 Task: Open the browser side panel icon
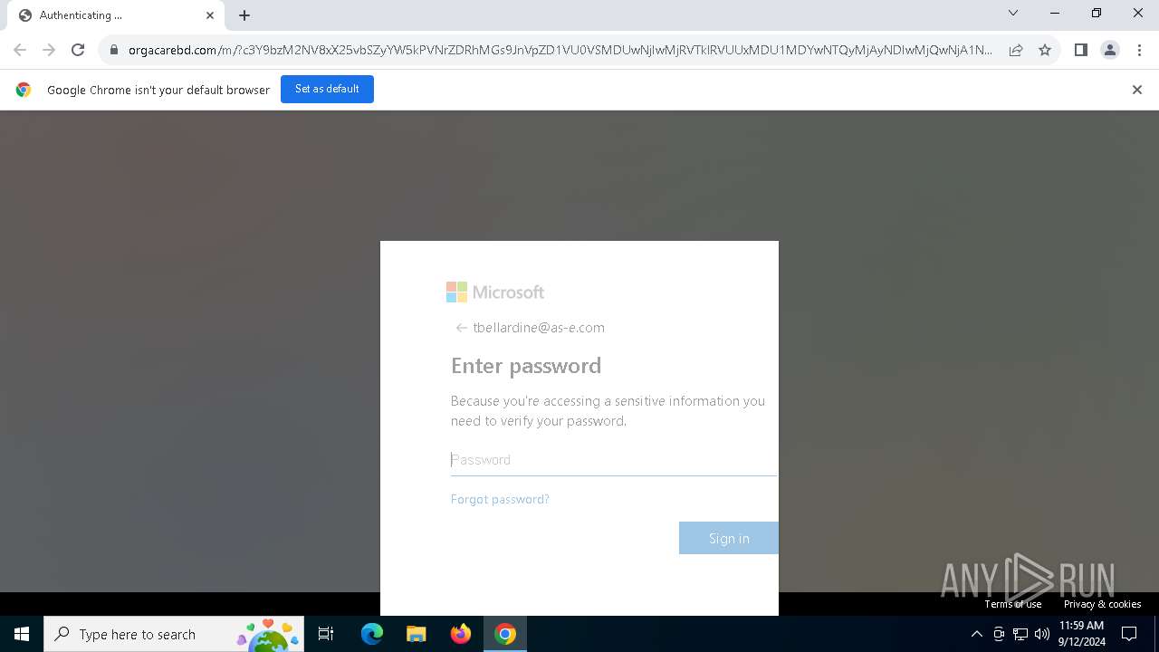(x=1080, y=50)
